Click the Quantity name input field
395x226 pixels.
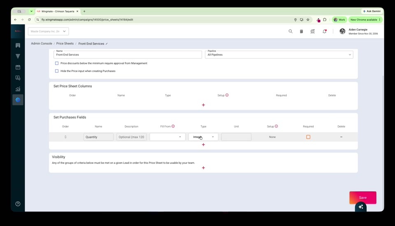click(98, 137)
